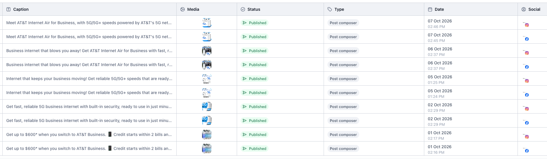
Task: Click the Date column calendar icon
Action: (x=430, y=9)
